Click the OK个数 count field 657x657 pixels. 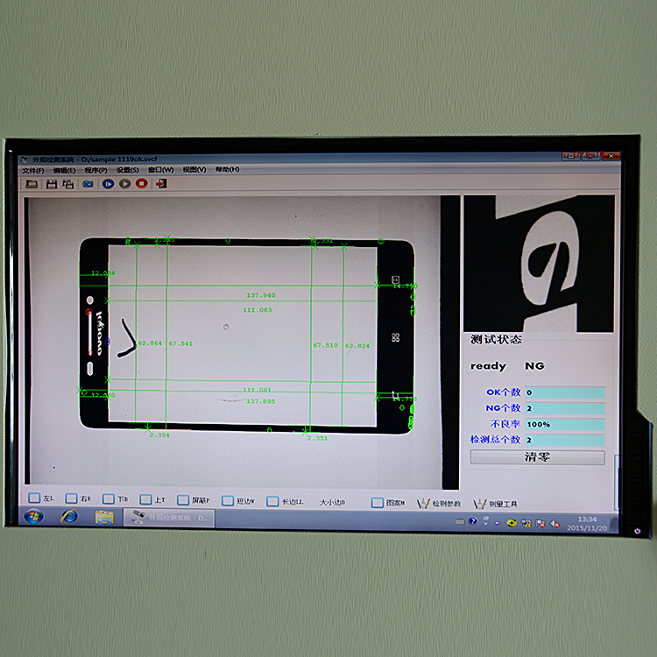564,392
